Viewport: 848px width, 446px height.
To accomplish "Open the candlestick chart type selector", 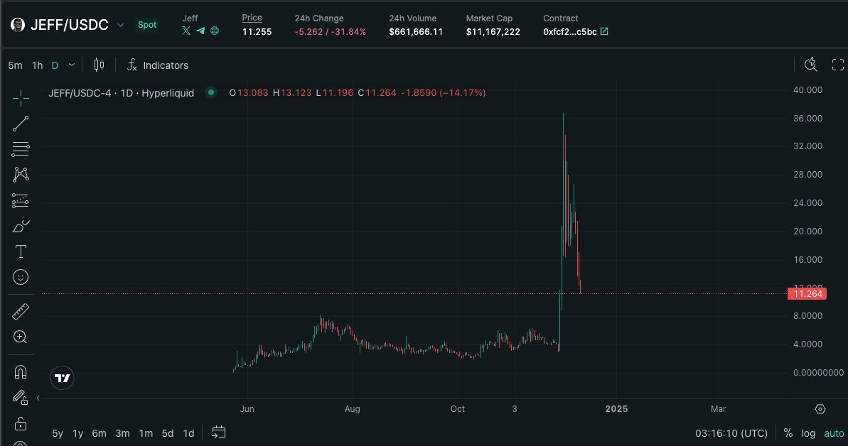I will [x=99, y=65].
